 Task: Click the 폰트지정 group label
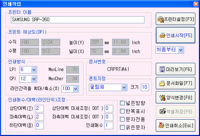pyautogui.click(x=97, y=78)
